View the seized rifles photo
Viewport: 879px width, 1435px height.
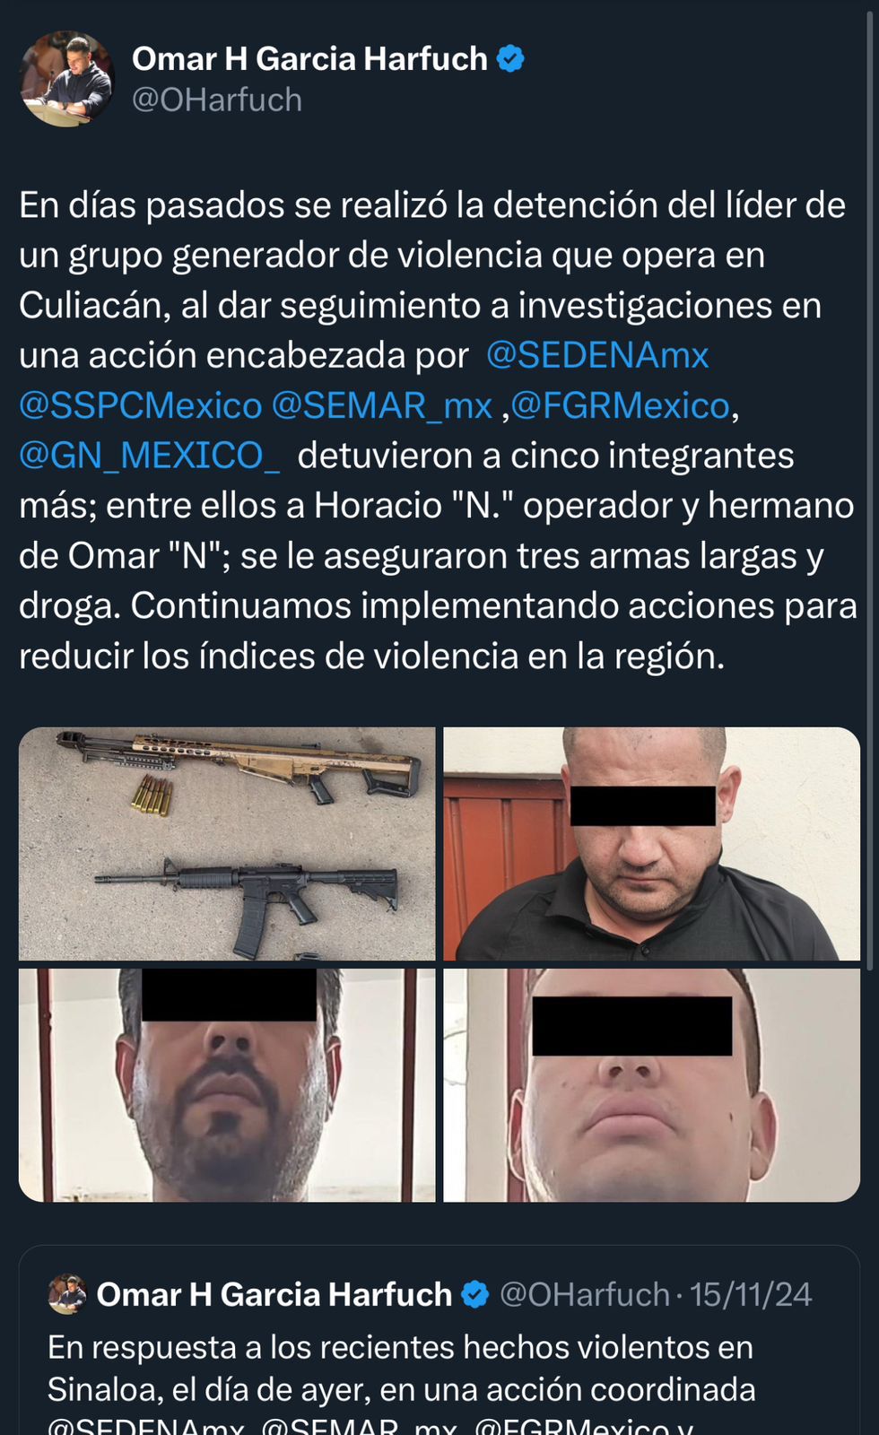point(227,844)
